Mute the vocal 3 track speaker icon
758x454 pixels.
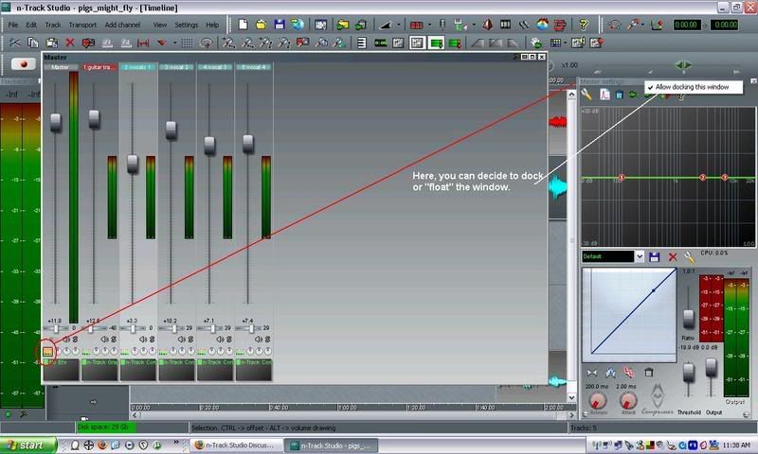point(221,340)
